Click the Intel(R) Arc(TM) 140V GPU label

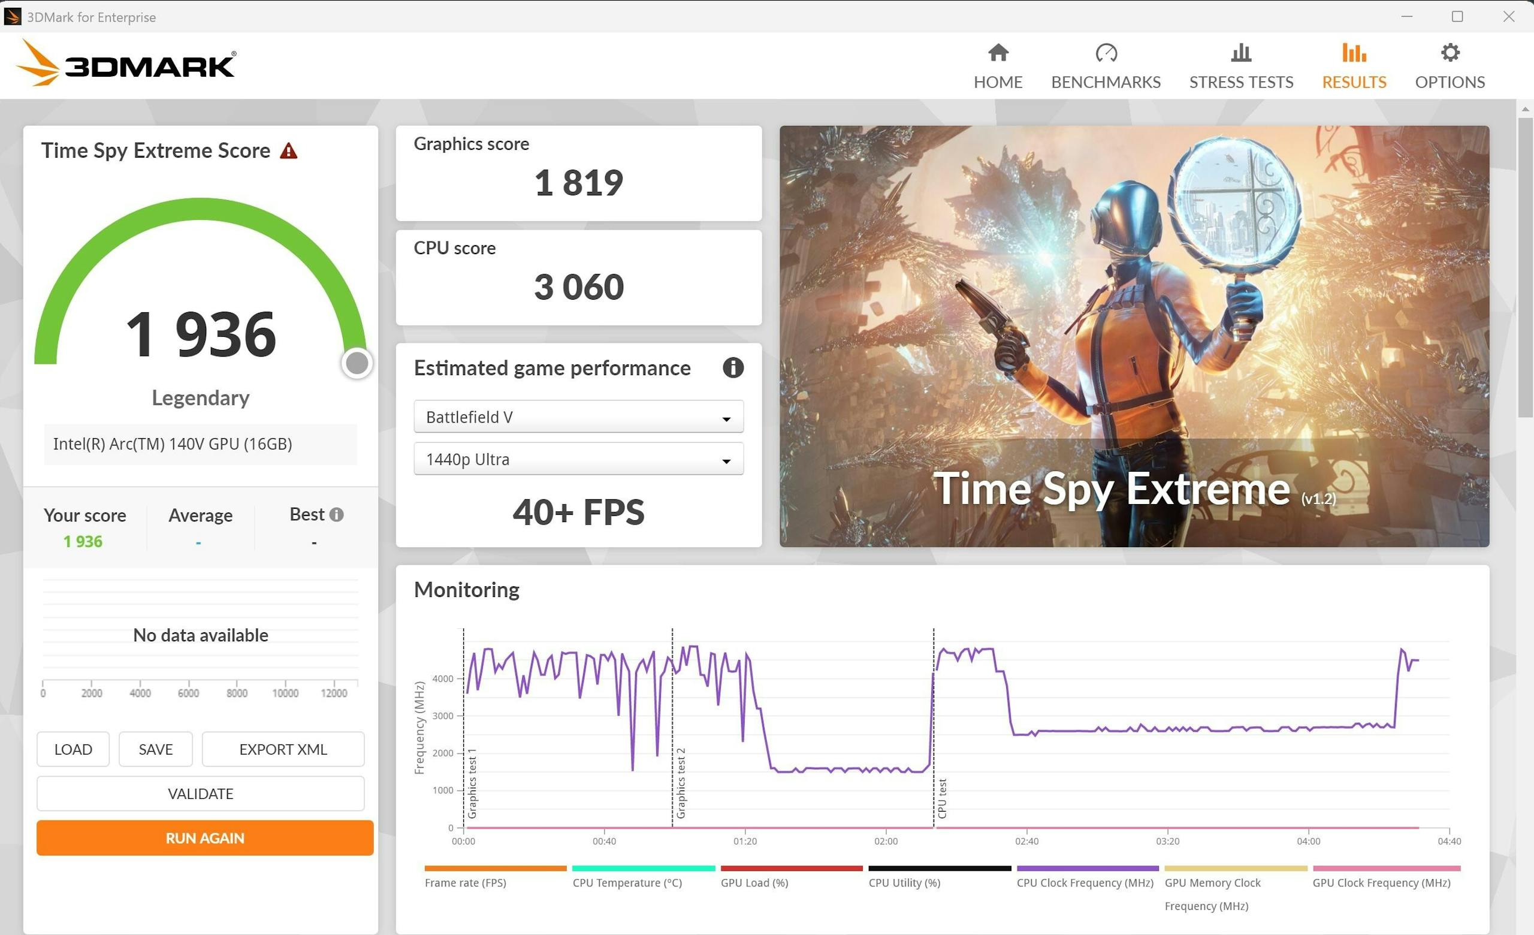pos(173,444)
